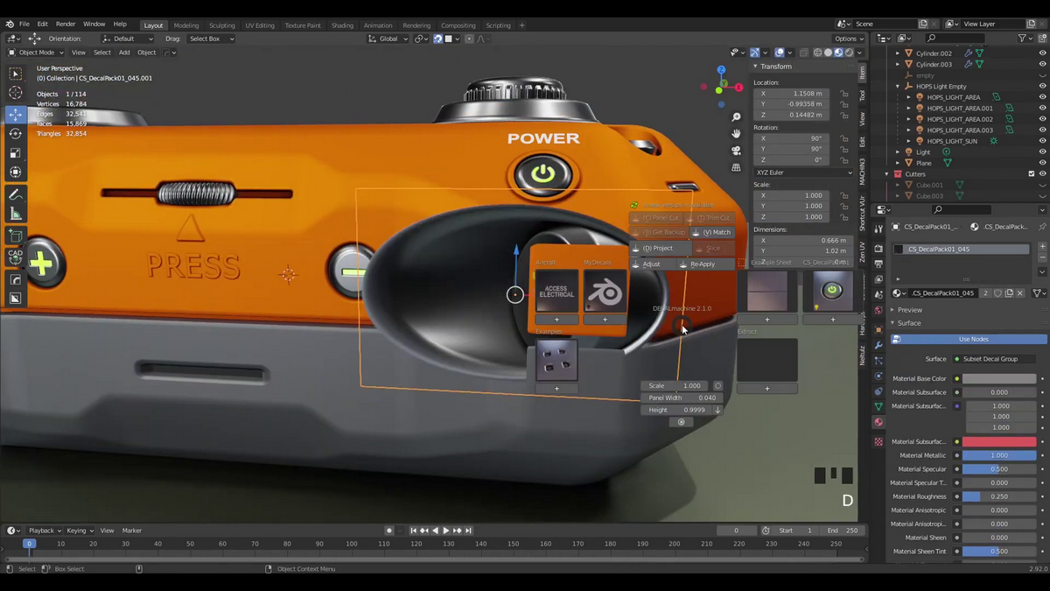
Task: Click the Adjust decal button
Action: (652, 264)
